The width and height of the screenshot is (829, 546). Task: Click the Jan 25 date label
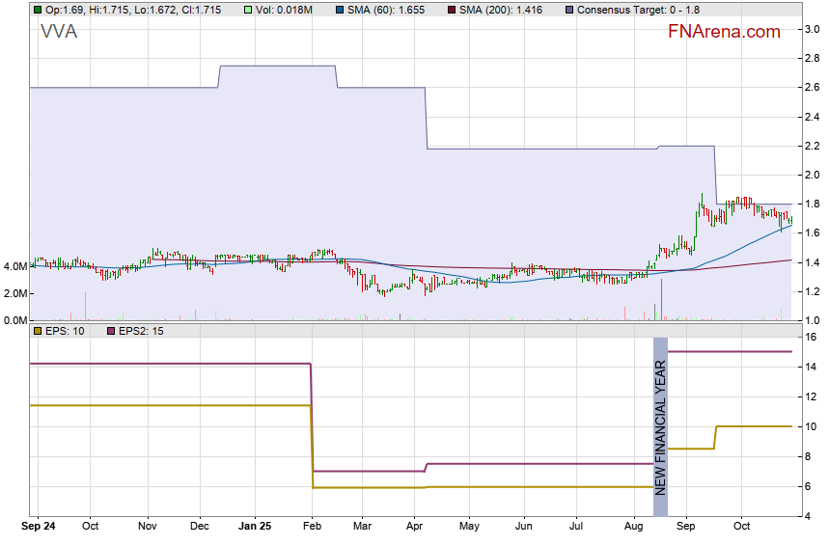(x=255, y=528)
